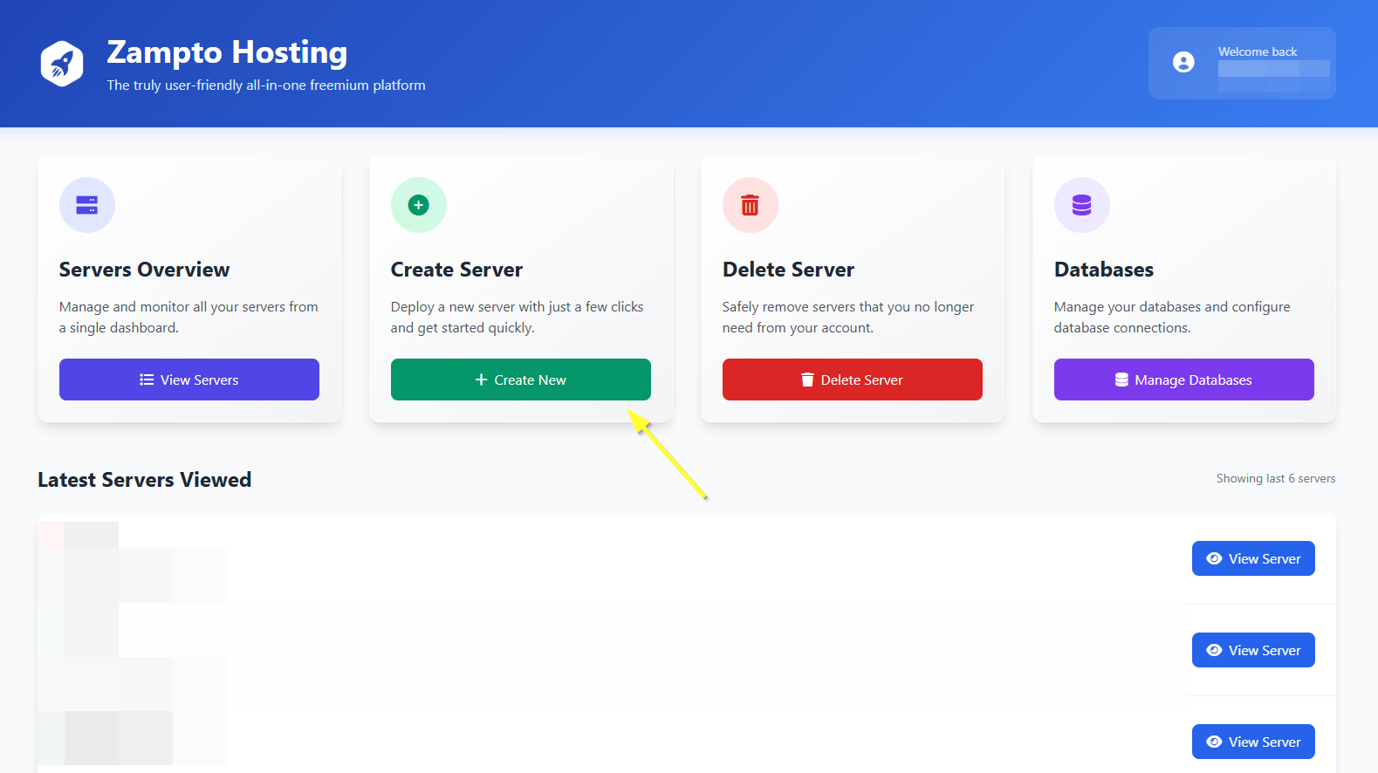Click the second View Server button
1378x773 pixels.
pos(1253,650)
